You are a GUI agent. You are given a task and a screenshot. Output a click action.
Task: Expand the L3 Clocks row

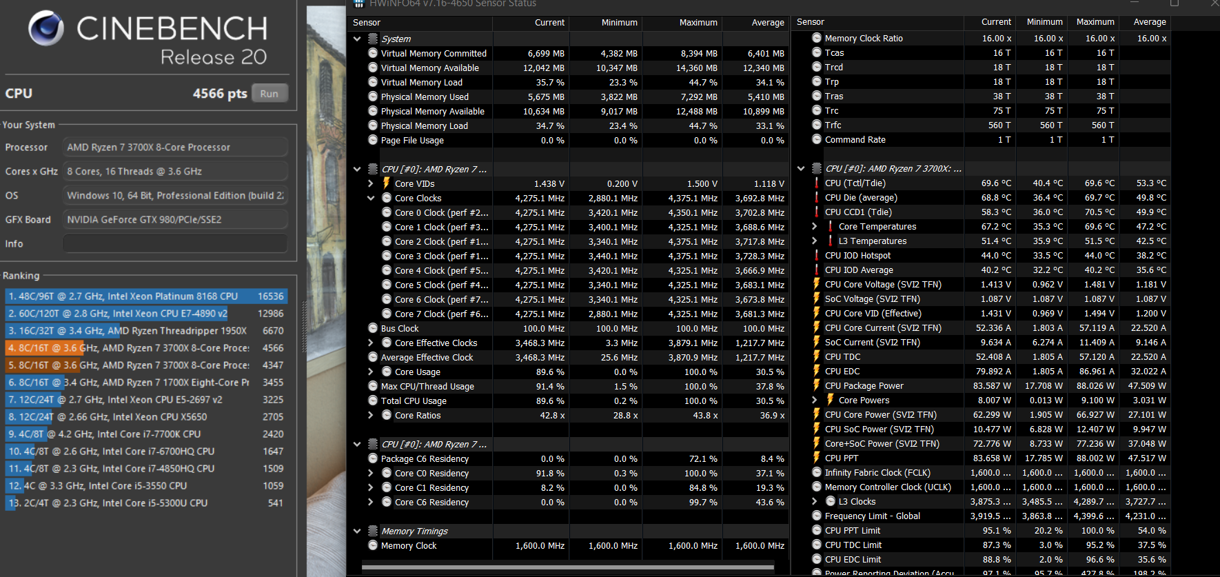tap(815, 501)
